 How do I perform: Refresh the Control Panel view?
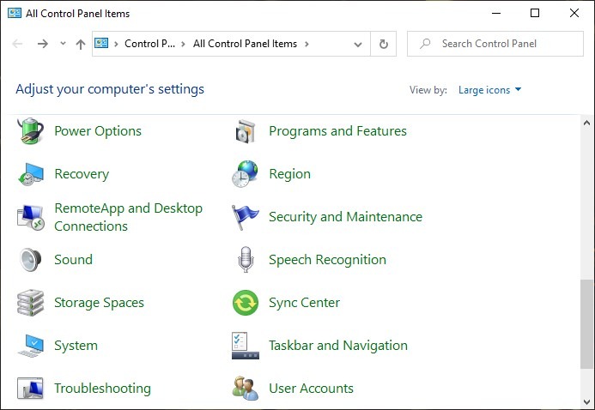coord(384,44)
